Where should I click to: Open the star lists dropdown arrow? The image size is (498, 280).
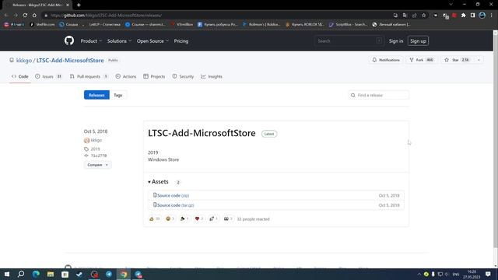coord(479,60)
